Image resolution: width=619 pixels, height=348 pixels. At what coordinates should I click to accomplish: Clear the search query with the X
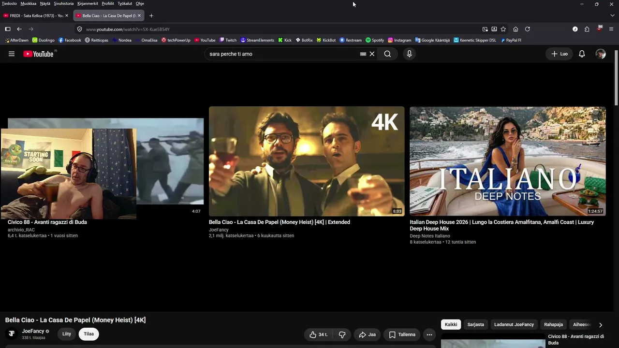pyautogui.click(x=372, y=54)
